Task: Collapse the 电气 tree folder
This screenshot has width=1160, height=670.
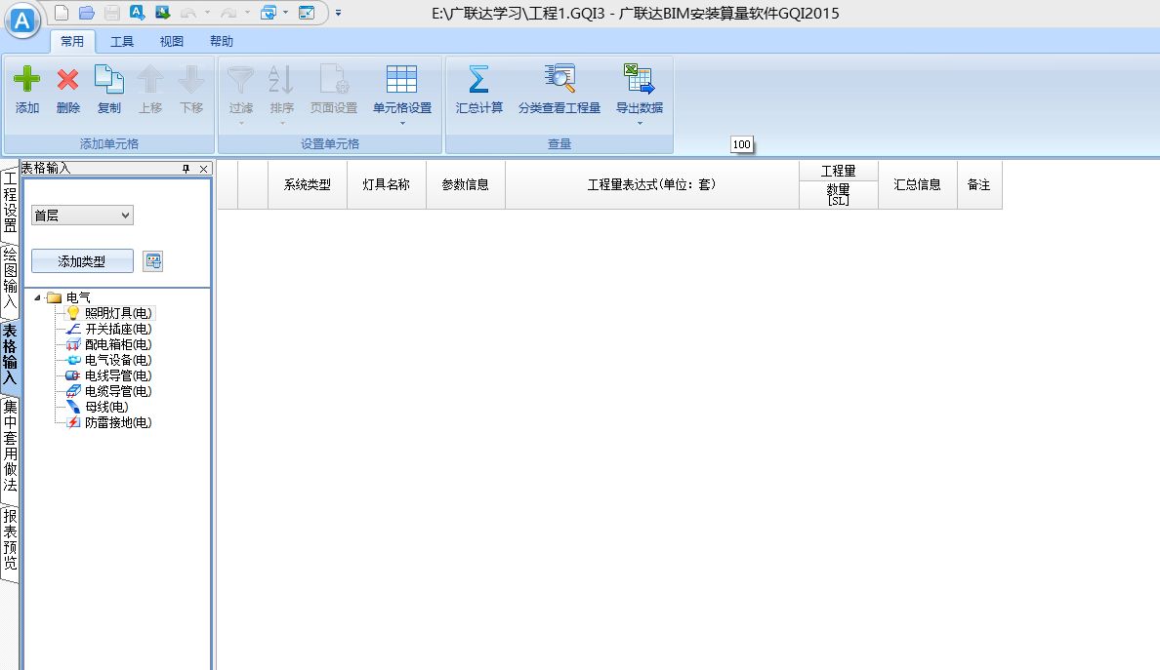Action: [x=37, y=297]
